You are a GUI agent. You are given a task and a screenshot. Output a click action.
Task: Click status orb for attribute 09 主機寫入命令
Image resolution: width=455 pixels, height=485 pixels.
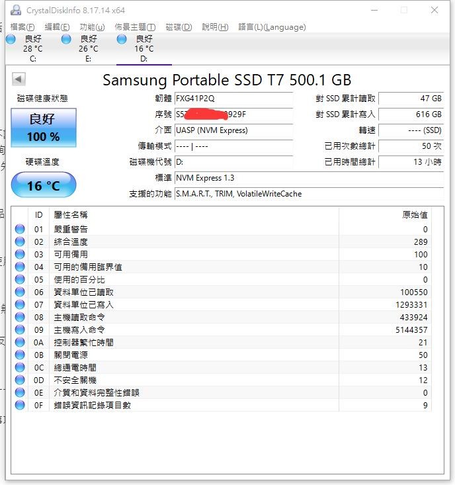click(x=20, y=330)
